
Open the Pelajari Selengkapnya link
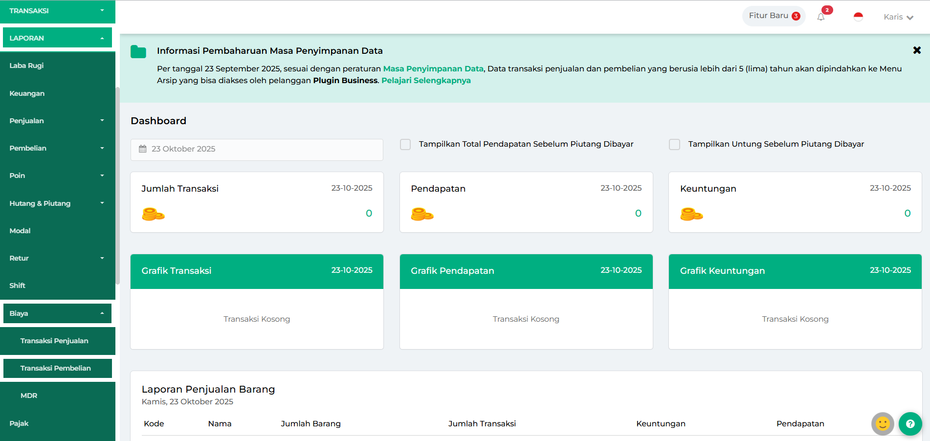426,81
